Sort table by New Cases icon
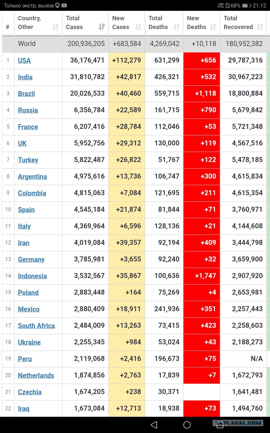The height and width of the screenshot is (433, 270). [x=138, y=27]
